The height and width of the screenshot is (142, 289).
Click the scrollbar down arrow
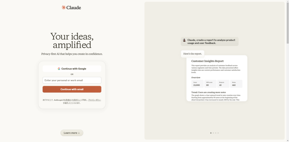pyautogui.click(x=288, y=140)
